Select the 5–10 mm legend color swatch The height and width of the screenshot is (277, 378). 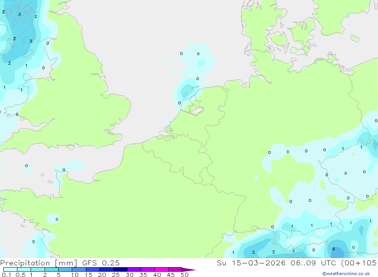(x=65, y=269)
